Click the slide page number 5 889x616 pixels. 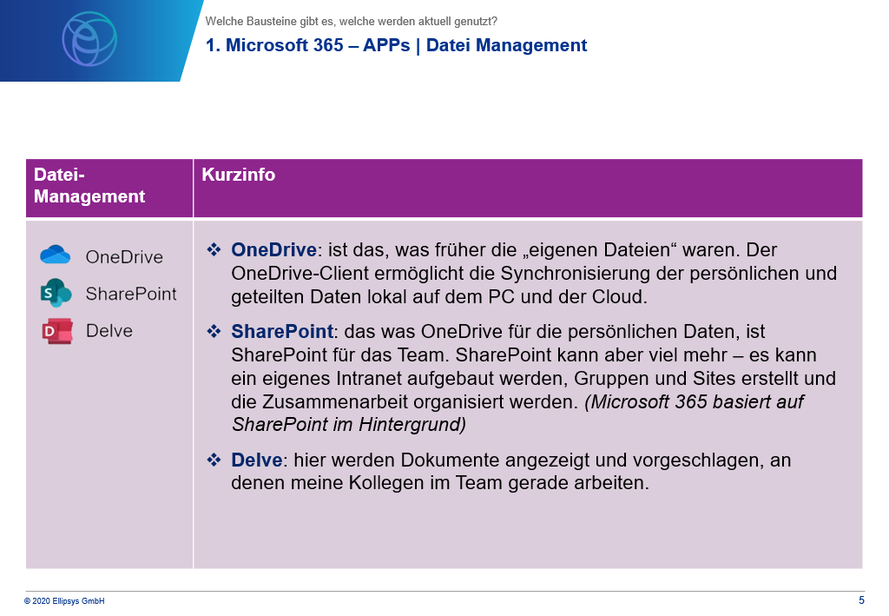(x=861, y=600)
